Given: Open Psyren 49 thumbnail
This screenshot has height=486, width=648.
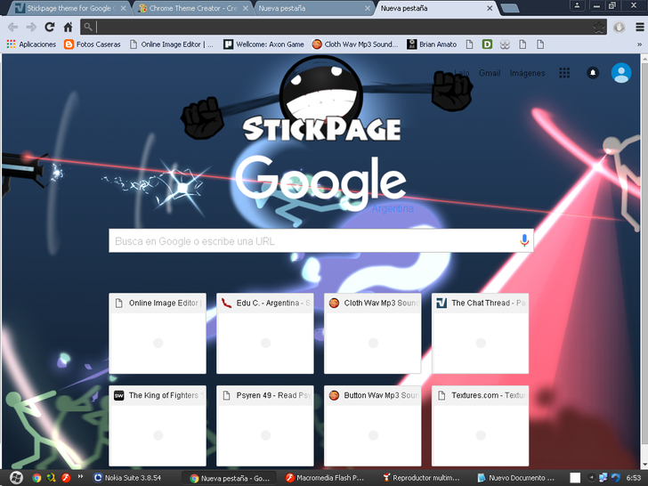Looking at the screenshot, I should (x=265, y=426).
